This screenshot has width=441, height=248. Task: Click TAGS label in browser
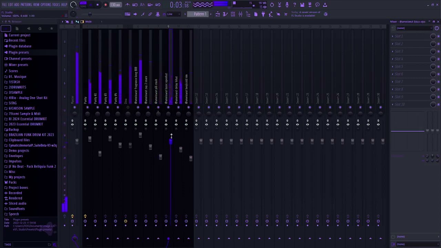pyautogui.click(x=8, y=245)
